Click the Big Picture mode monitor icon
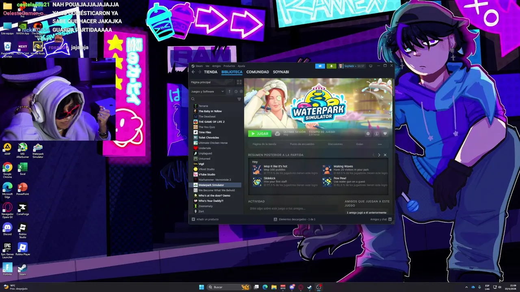The height and width of the screenshot is (292, 520). point(370,66)
